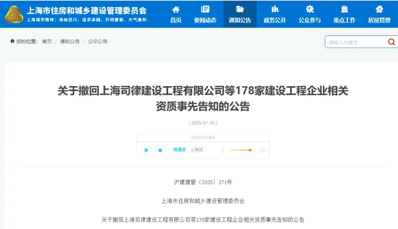The image size is (398, 229).
Task: Click the 房屋管理 house icon
Action: (x=379, y=9)
